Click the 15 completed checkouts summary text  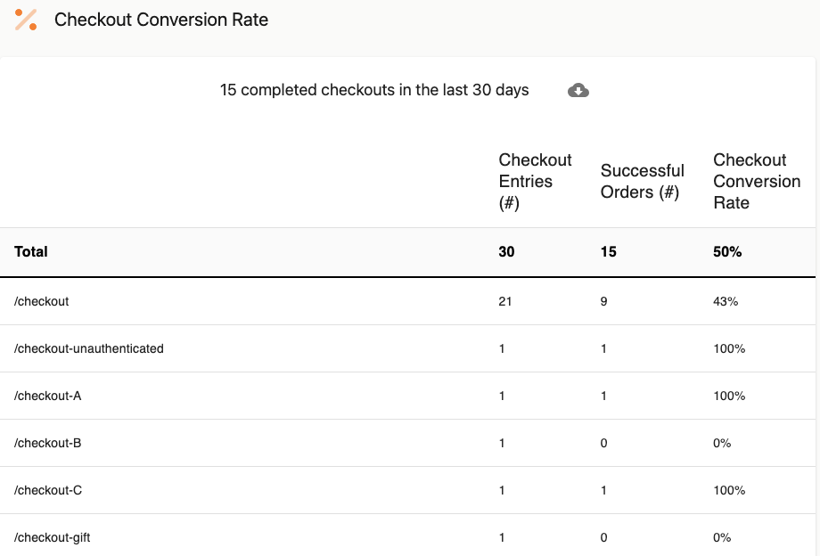374,90
